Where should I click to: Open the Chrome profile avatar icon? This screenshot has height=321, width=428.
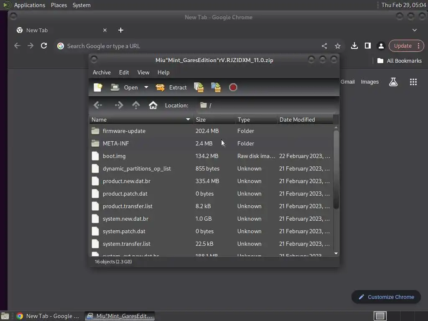click(x=381, y=46)
